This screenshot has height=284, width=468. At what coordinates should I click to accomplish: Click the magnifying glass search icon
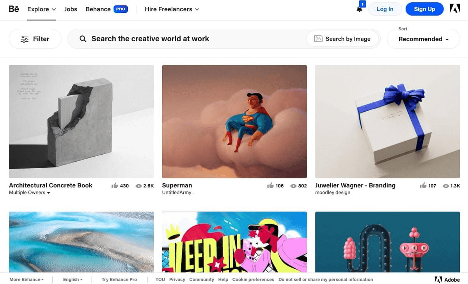pos(83,39)
